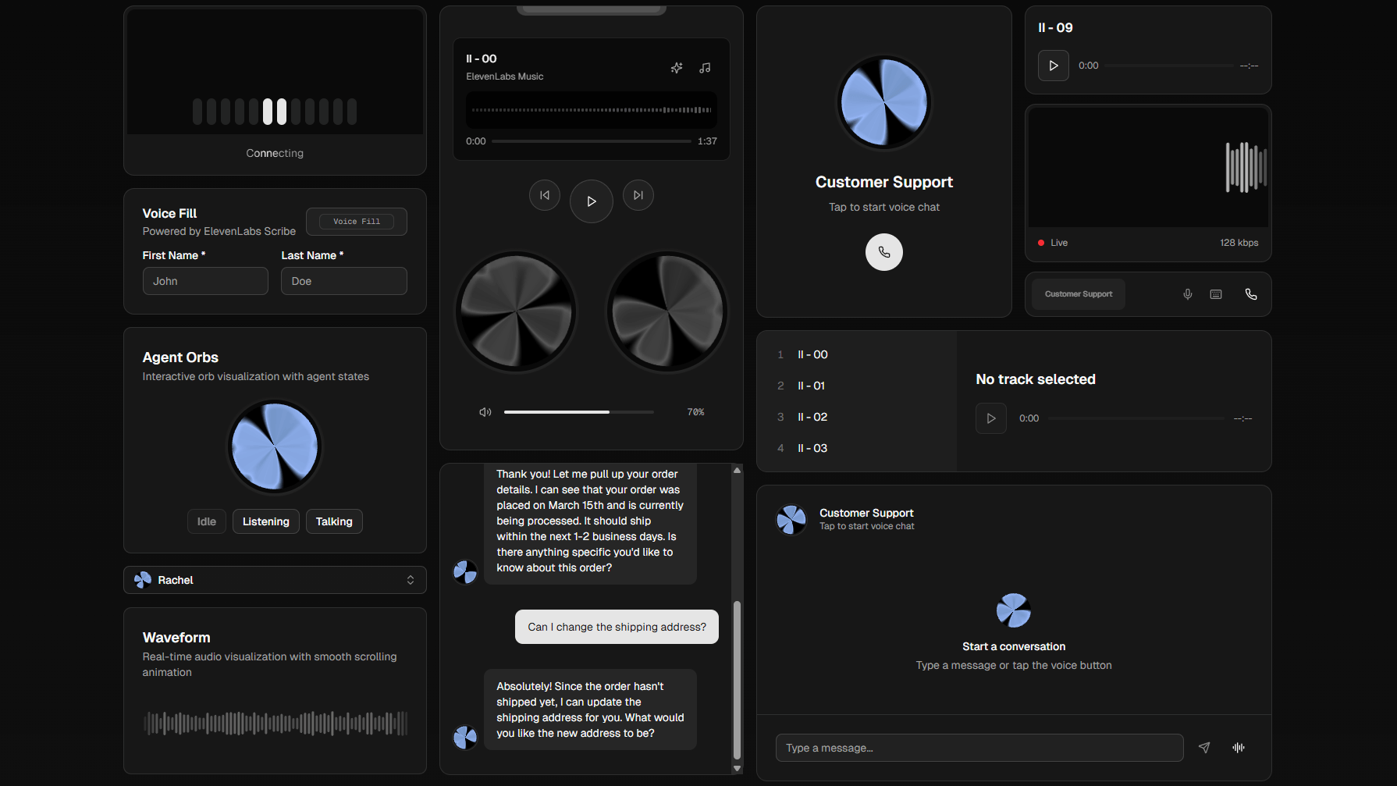Select track II - 00 from list

(812, 354)
